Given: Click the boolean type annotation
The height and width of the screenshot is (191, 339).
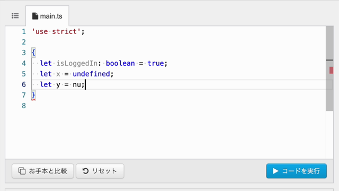Looking at the screenshot, I should pyautogui.click(x=120, y=63).
